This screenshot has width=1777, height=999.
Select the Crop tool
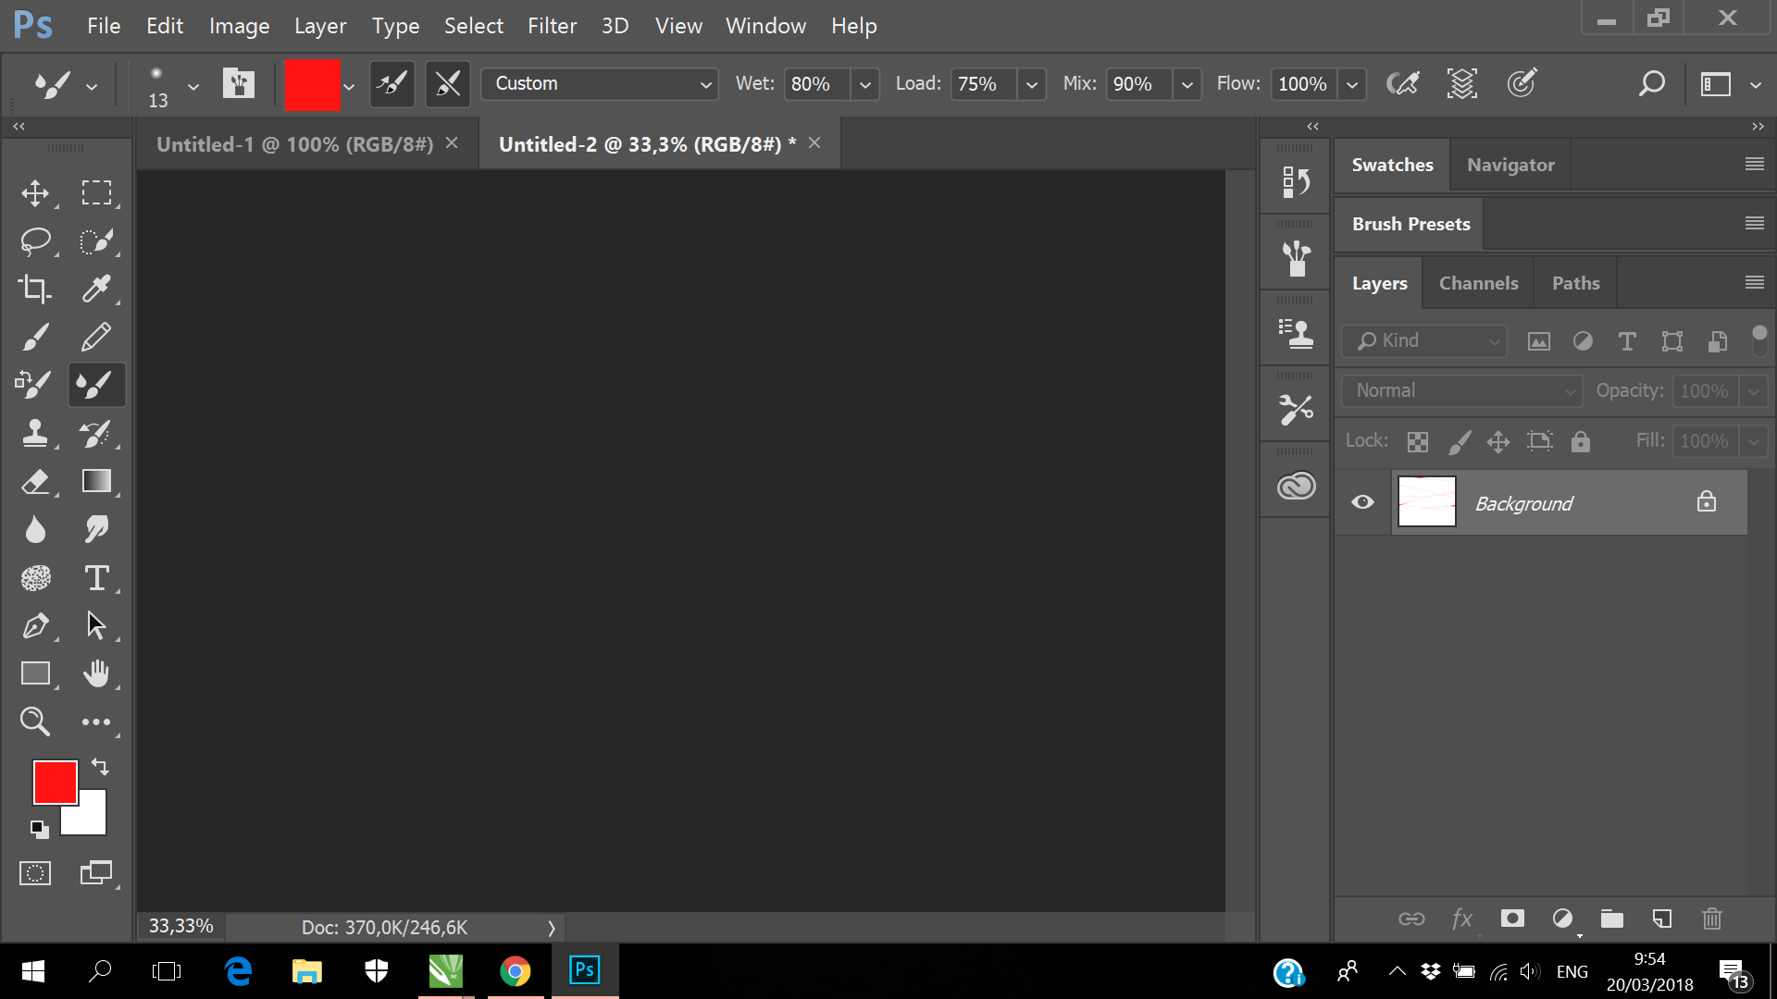[x=34, y=290]
